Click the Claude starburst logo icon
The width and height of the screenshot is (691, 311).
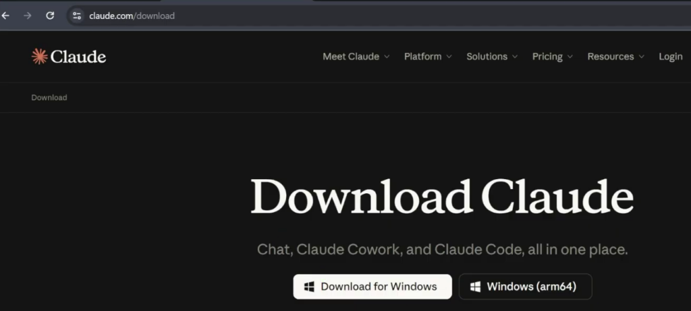(40, 57)
